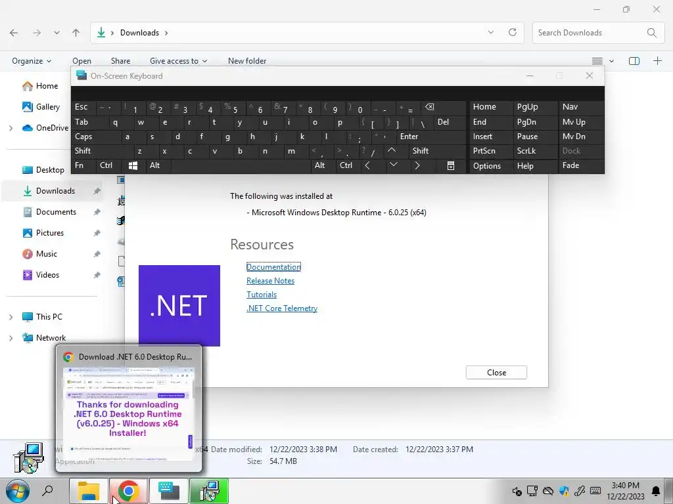Expand the Network node

tap(11, 338)
